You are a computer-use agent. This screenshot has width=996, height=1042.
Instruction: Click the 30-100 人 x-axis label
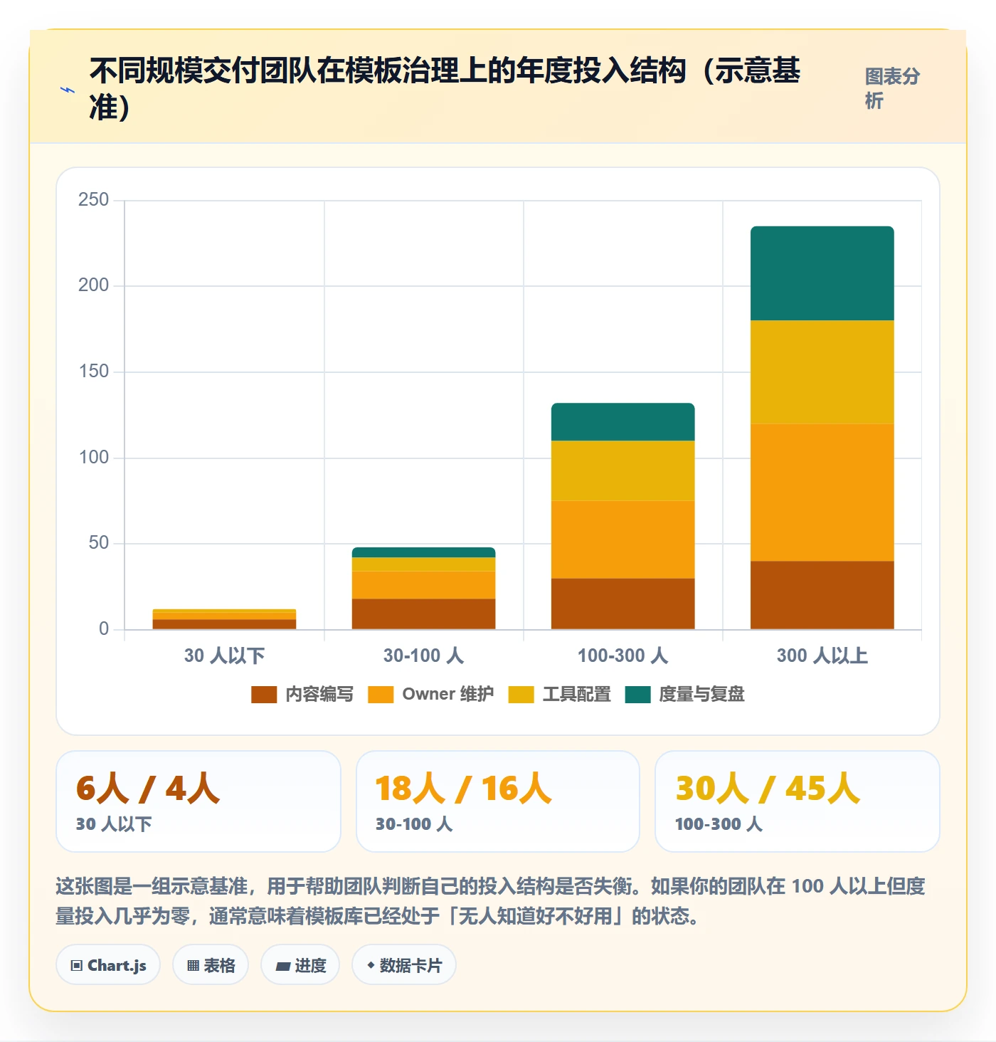(x=424, y=656)
